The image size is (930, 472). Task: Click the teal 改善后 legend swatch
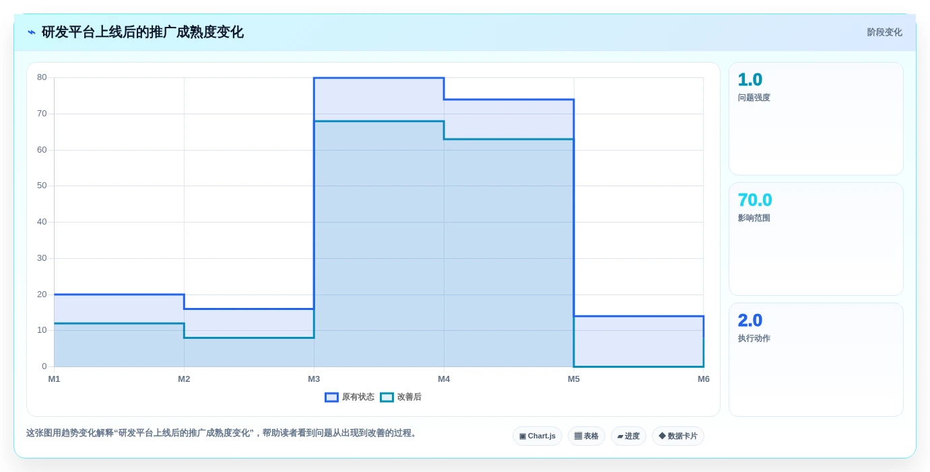click(x=387, y=397)
